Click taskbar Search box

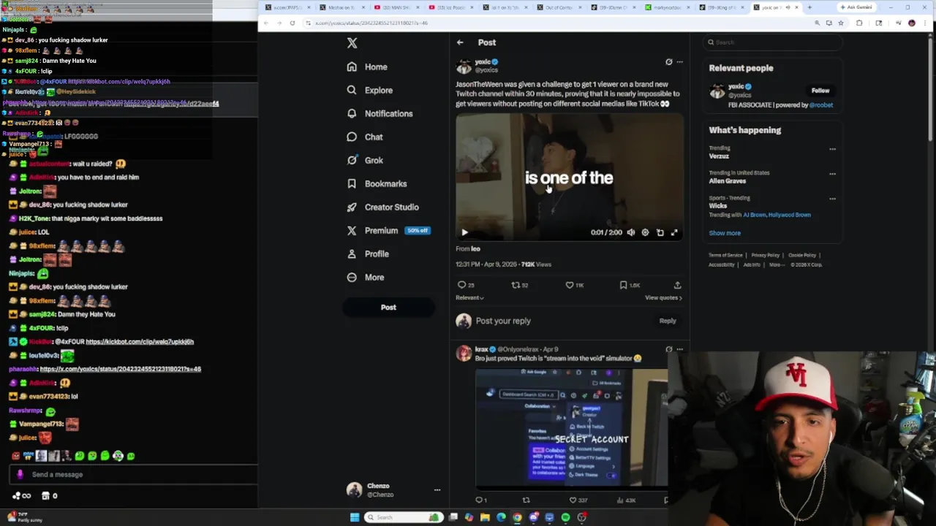[403, 517]
